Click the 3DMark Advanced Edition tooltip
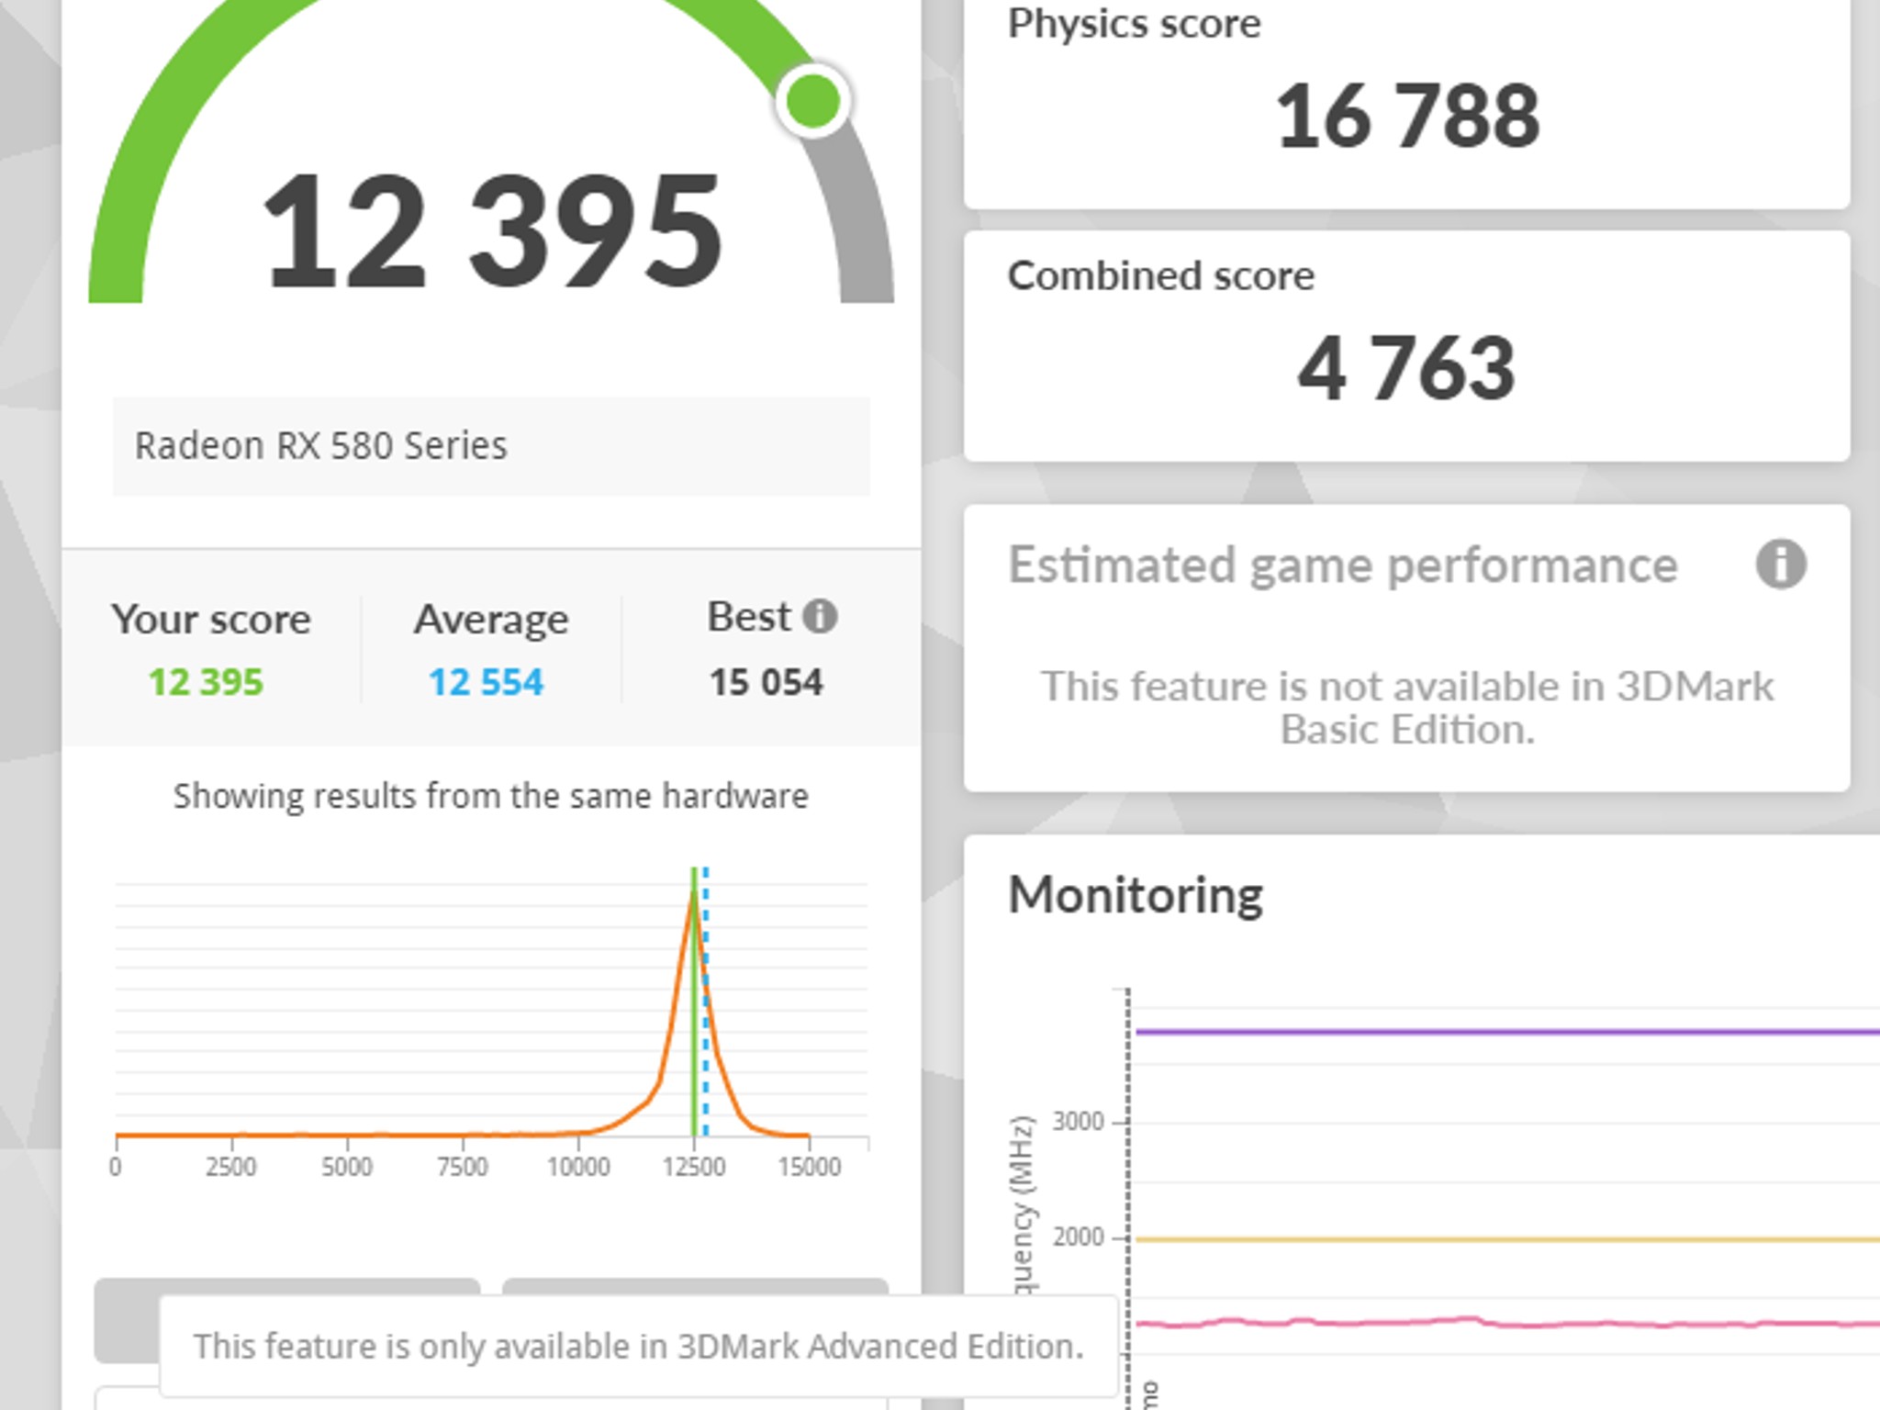This screenshot has width=1880, height=1410. (x=639, y=1346)
